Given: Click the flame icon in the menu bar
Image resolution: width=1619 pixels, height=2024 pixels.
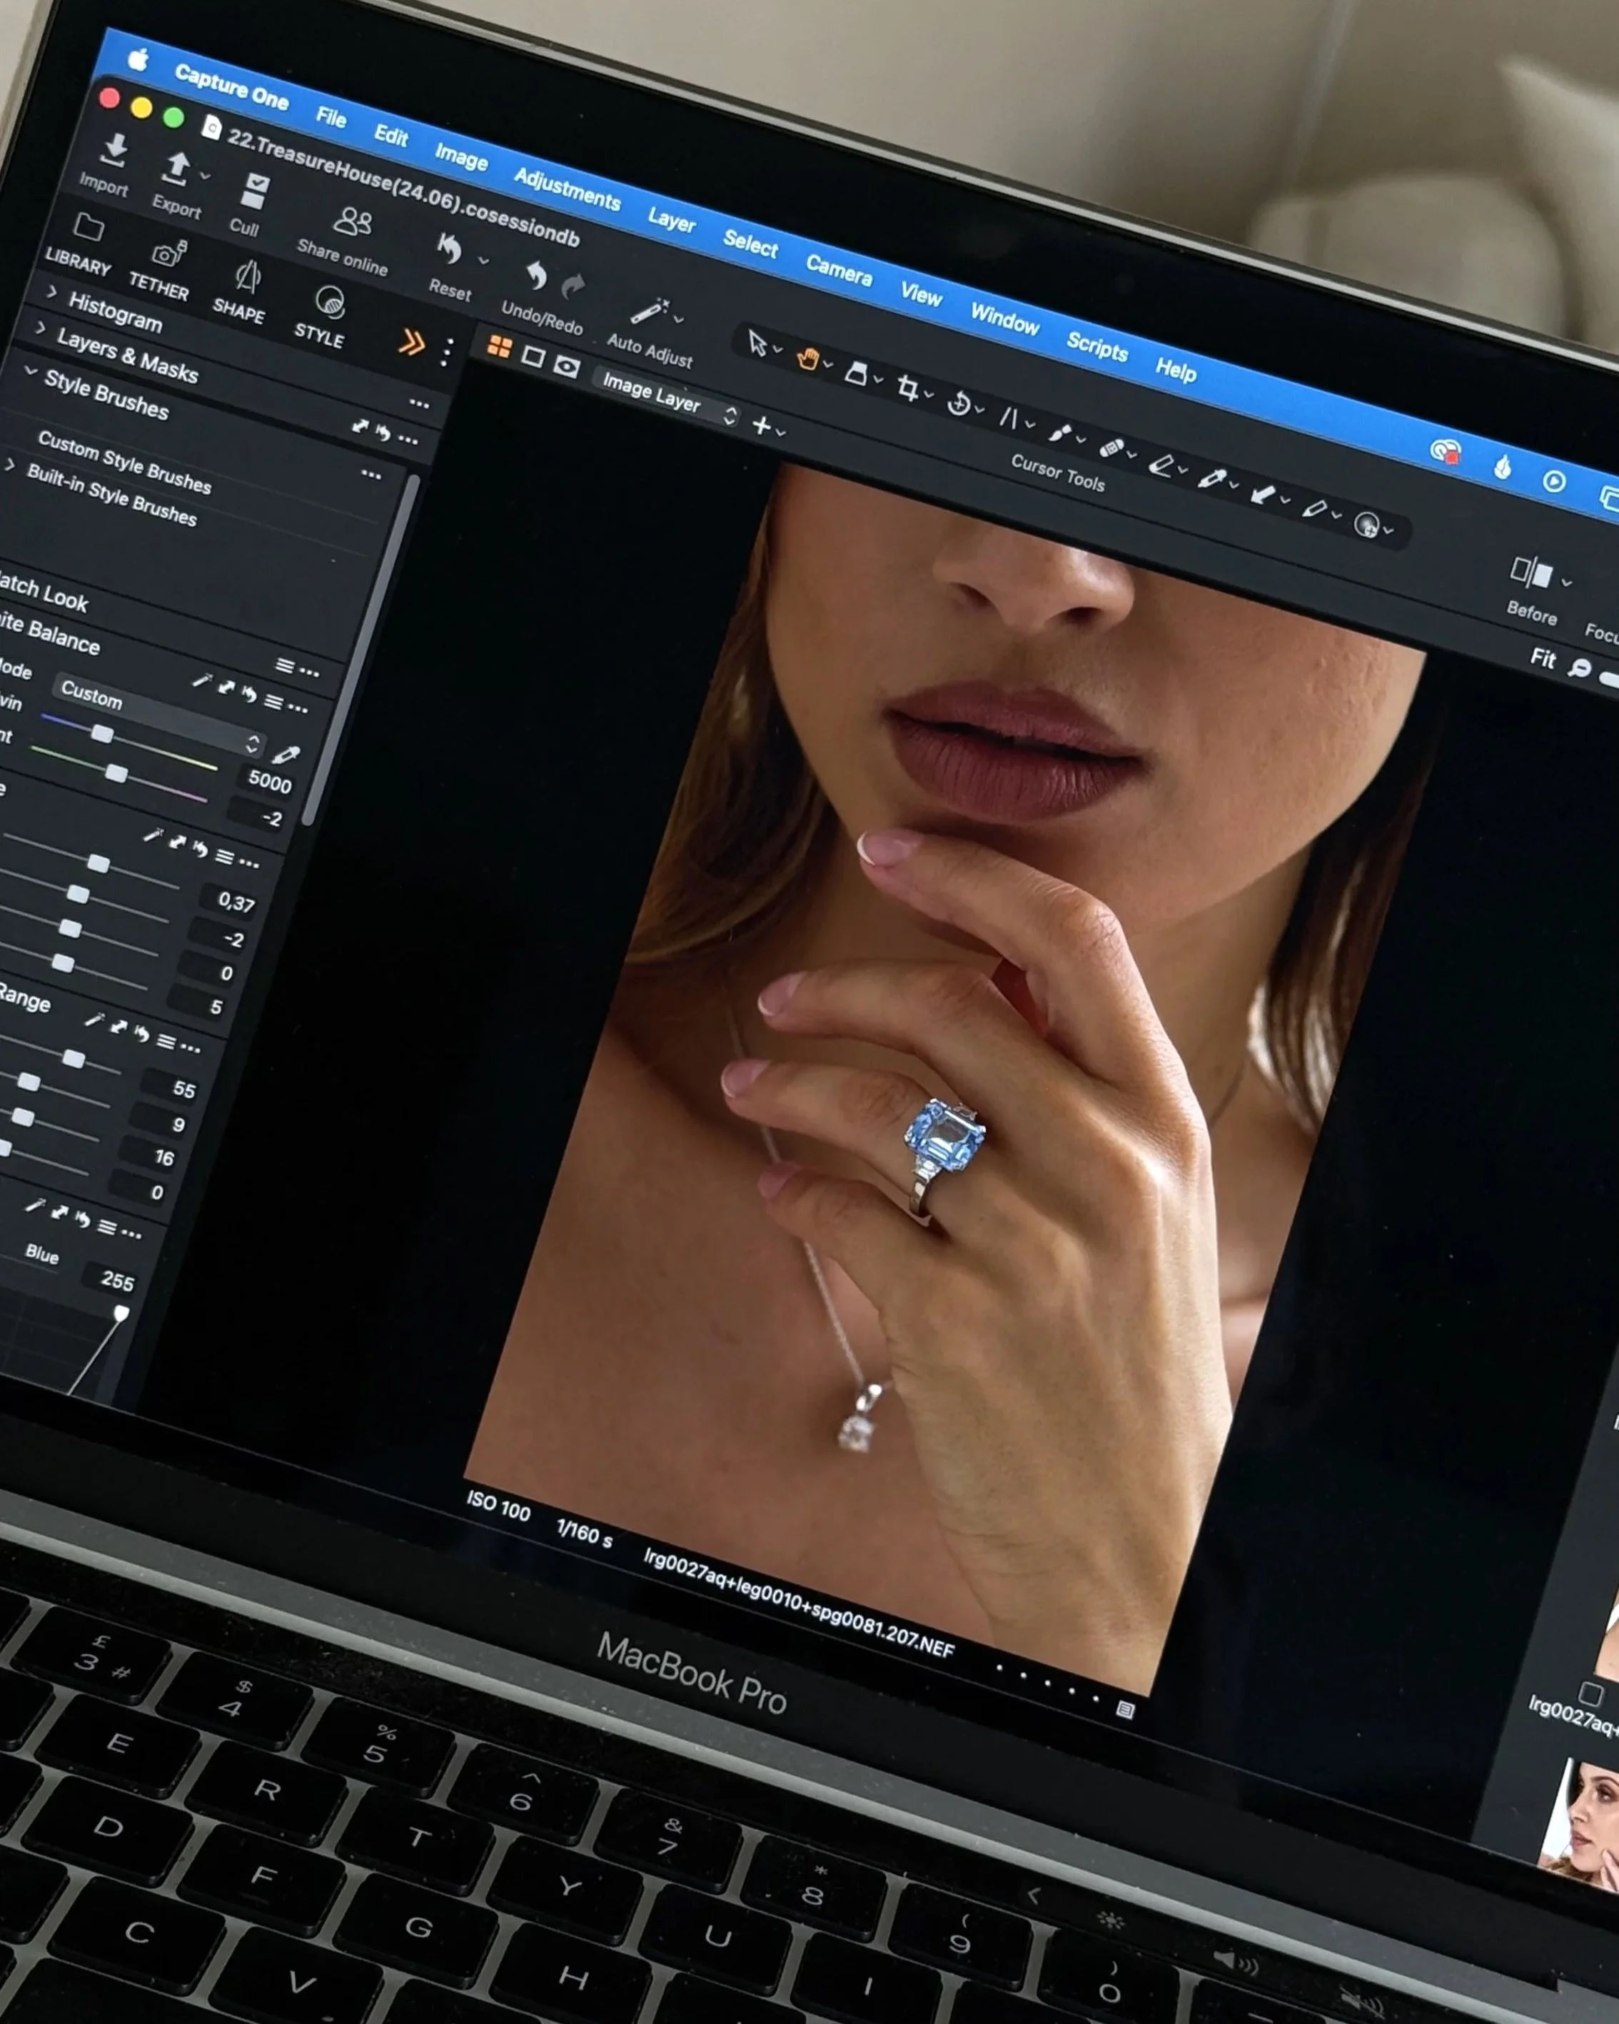Looking at the screenshot, I should pos(1503,467).
